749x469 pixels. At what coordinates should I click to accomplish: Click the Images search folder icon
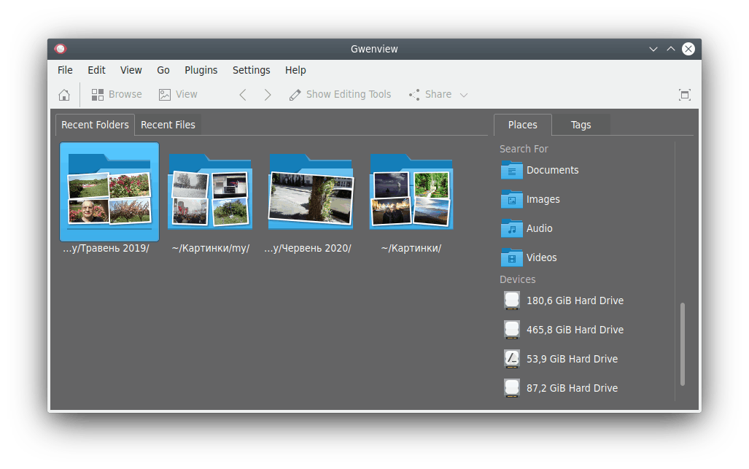click(511, 199)
